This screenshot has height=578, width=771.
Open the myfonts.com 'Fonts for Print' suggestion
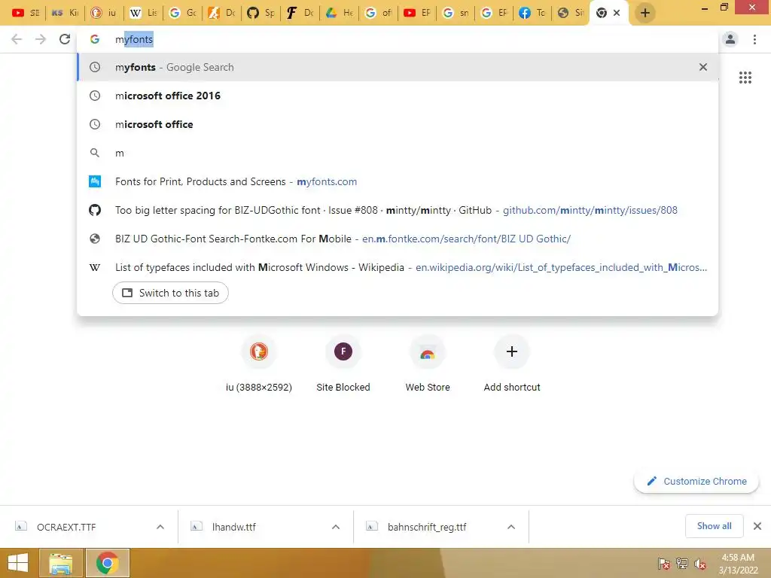(398, 181)
